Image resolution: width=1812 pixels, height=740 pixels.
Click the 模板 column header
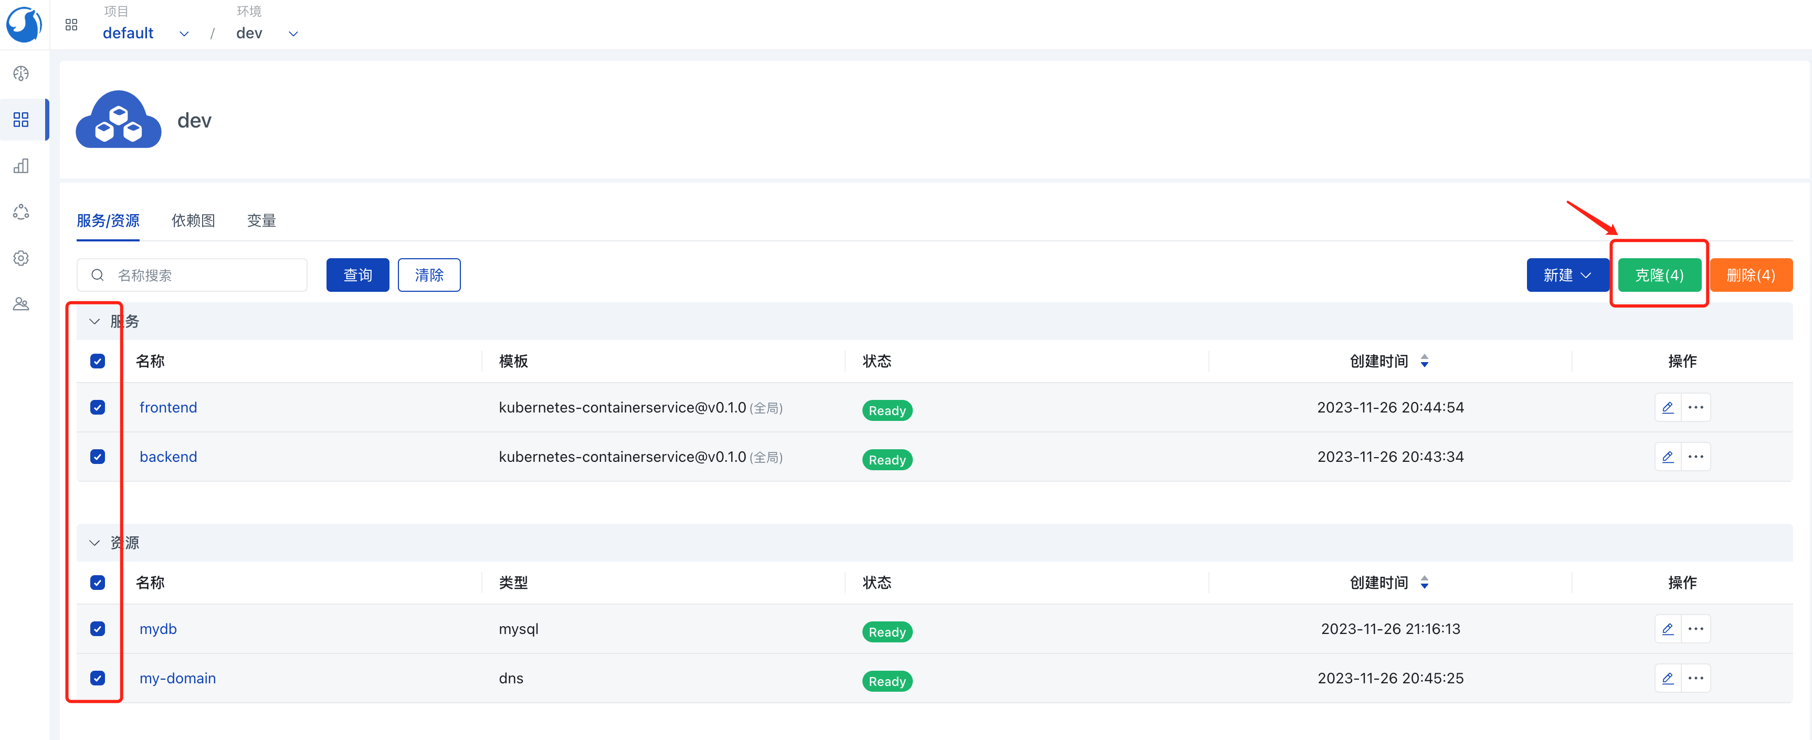(513, 361)
